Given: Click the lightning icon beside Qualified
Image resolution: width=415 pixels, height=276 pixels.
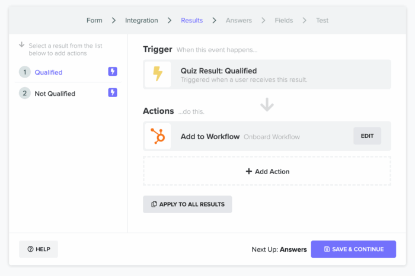Looking at the screenshot, I should point(113,72).
